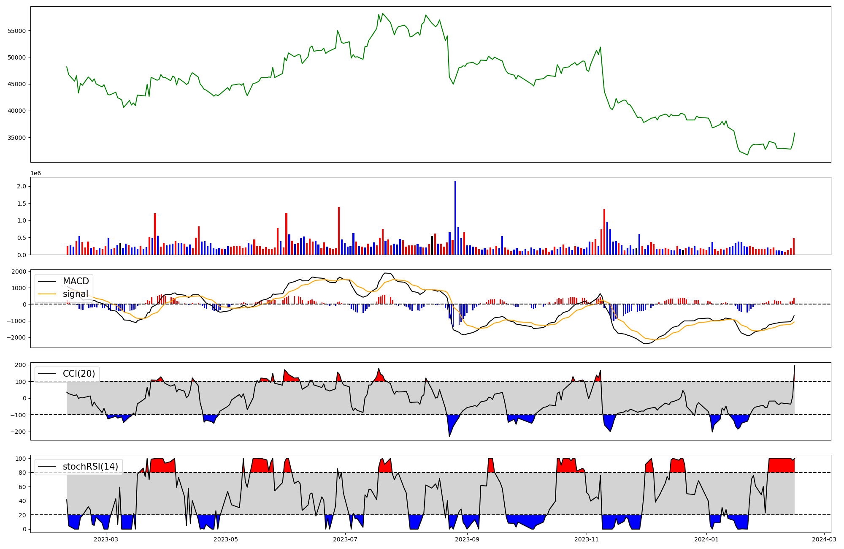844x549 pixels.
Task: Click the orange signal legend line swatch
Action: coord(48,294)
